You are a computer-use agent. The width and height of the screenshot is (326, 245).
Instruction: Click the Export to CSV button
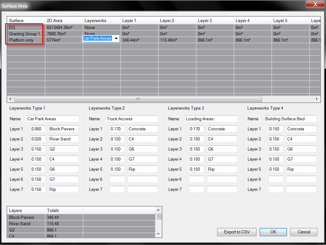[237, 232]
